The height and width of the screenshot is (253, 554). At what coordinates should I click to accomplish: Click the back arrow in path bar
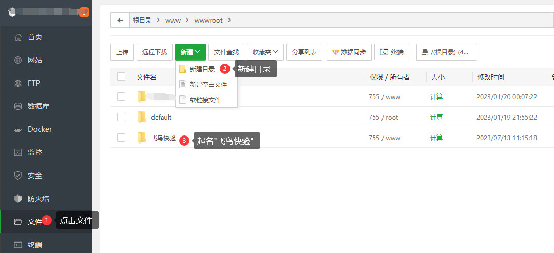(120, 20)
